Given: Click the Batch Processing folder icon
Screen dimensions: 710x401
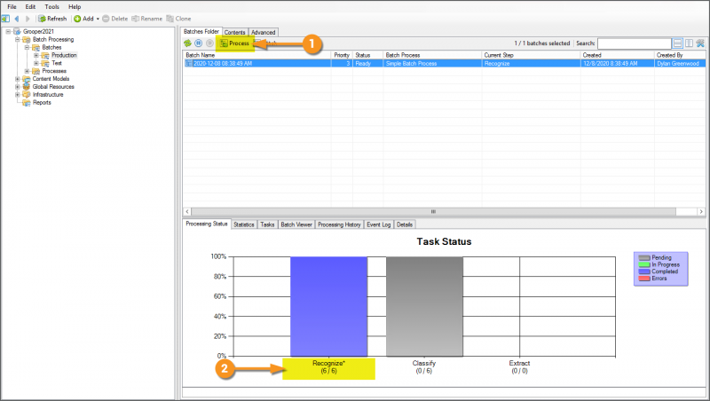Looking at the screenshot, I should pyautogui.click(x=27, y=39).
